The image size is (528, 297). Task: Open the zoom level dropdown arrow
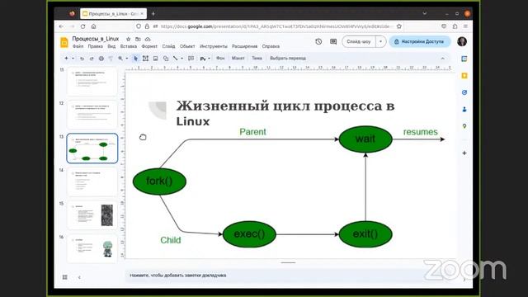tap(126, 59)
